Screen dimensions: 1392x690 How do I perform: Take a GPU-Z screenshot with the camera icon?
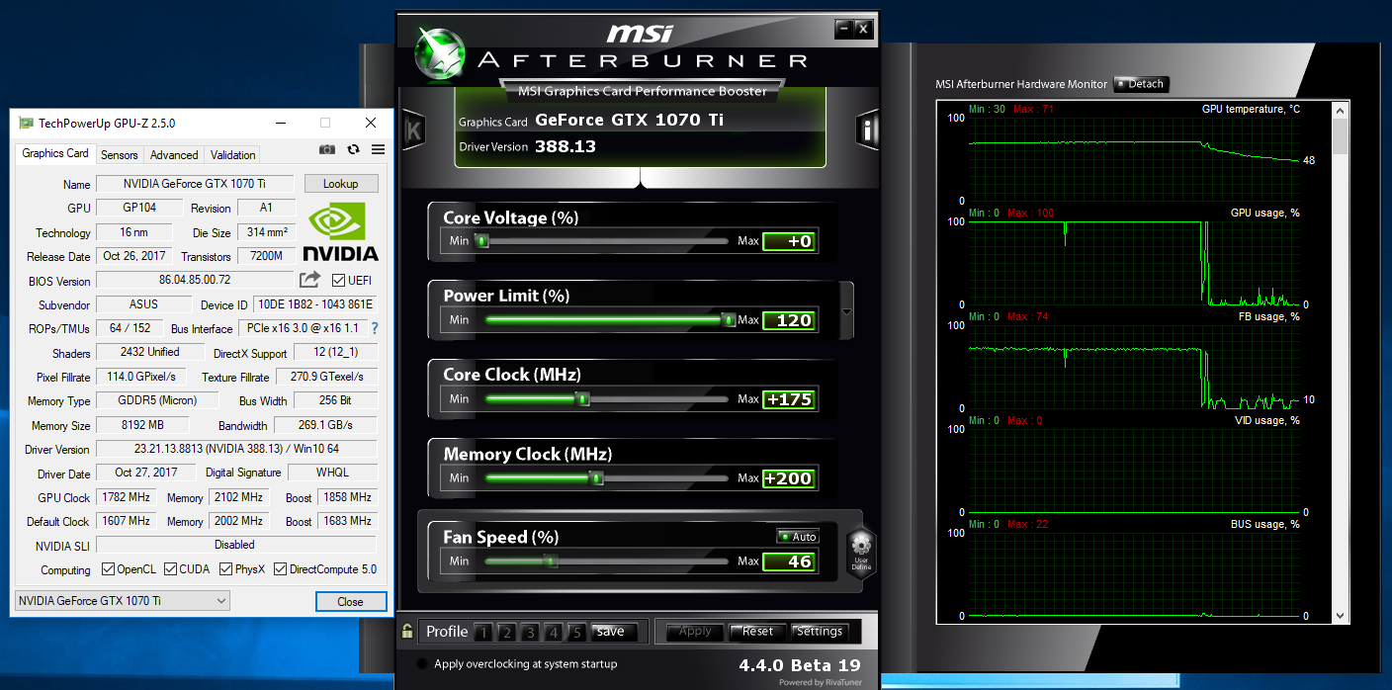[327, 149]
